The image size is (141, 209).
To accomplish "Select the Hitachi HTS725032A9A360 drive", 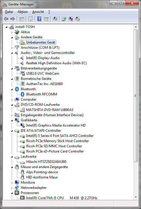I will pyautogui.click(x=46, y=162).
